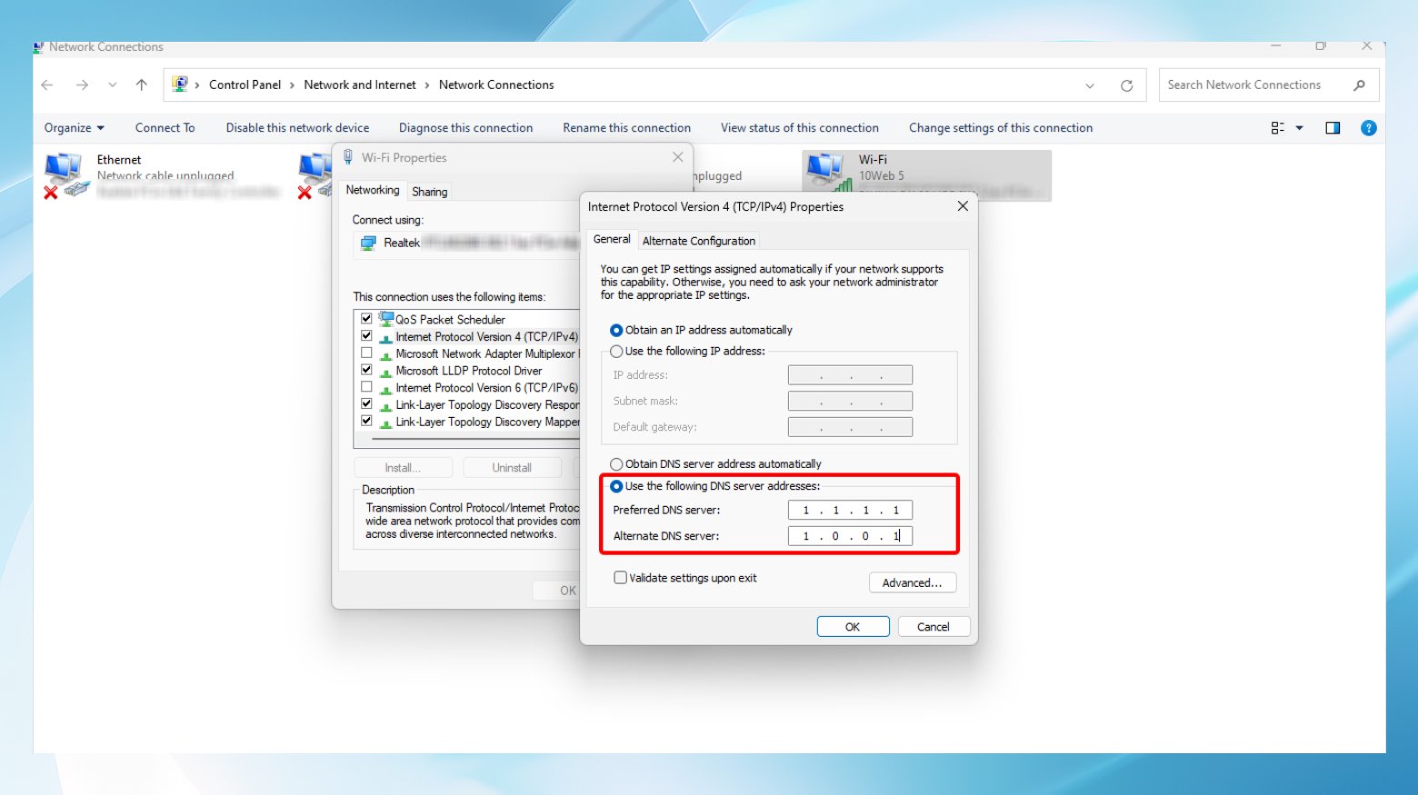Expand the recent locations chevron
Screen dimensions: 1418x795
point(112,84)
